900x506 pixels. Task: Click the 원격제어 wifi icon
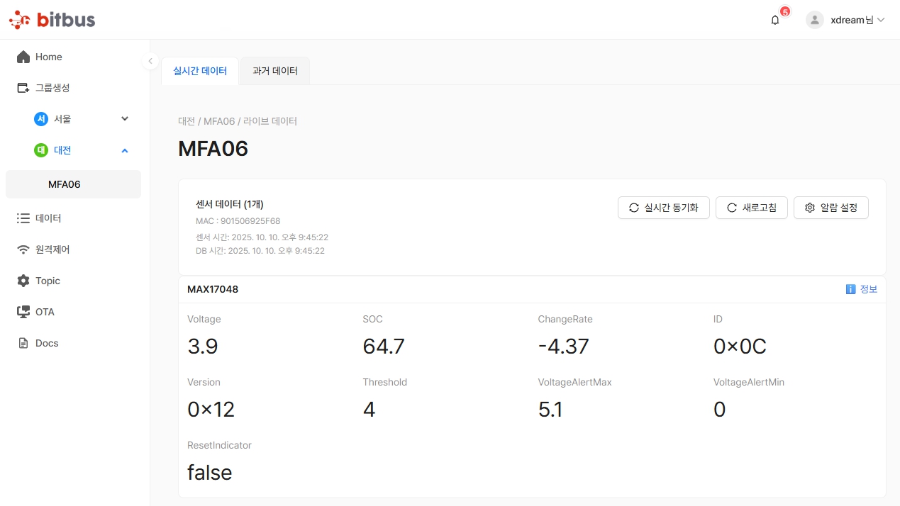pyautogui.click(x=23, y=249)
